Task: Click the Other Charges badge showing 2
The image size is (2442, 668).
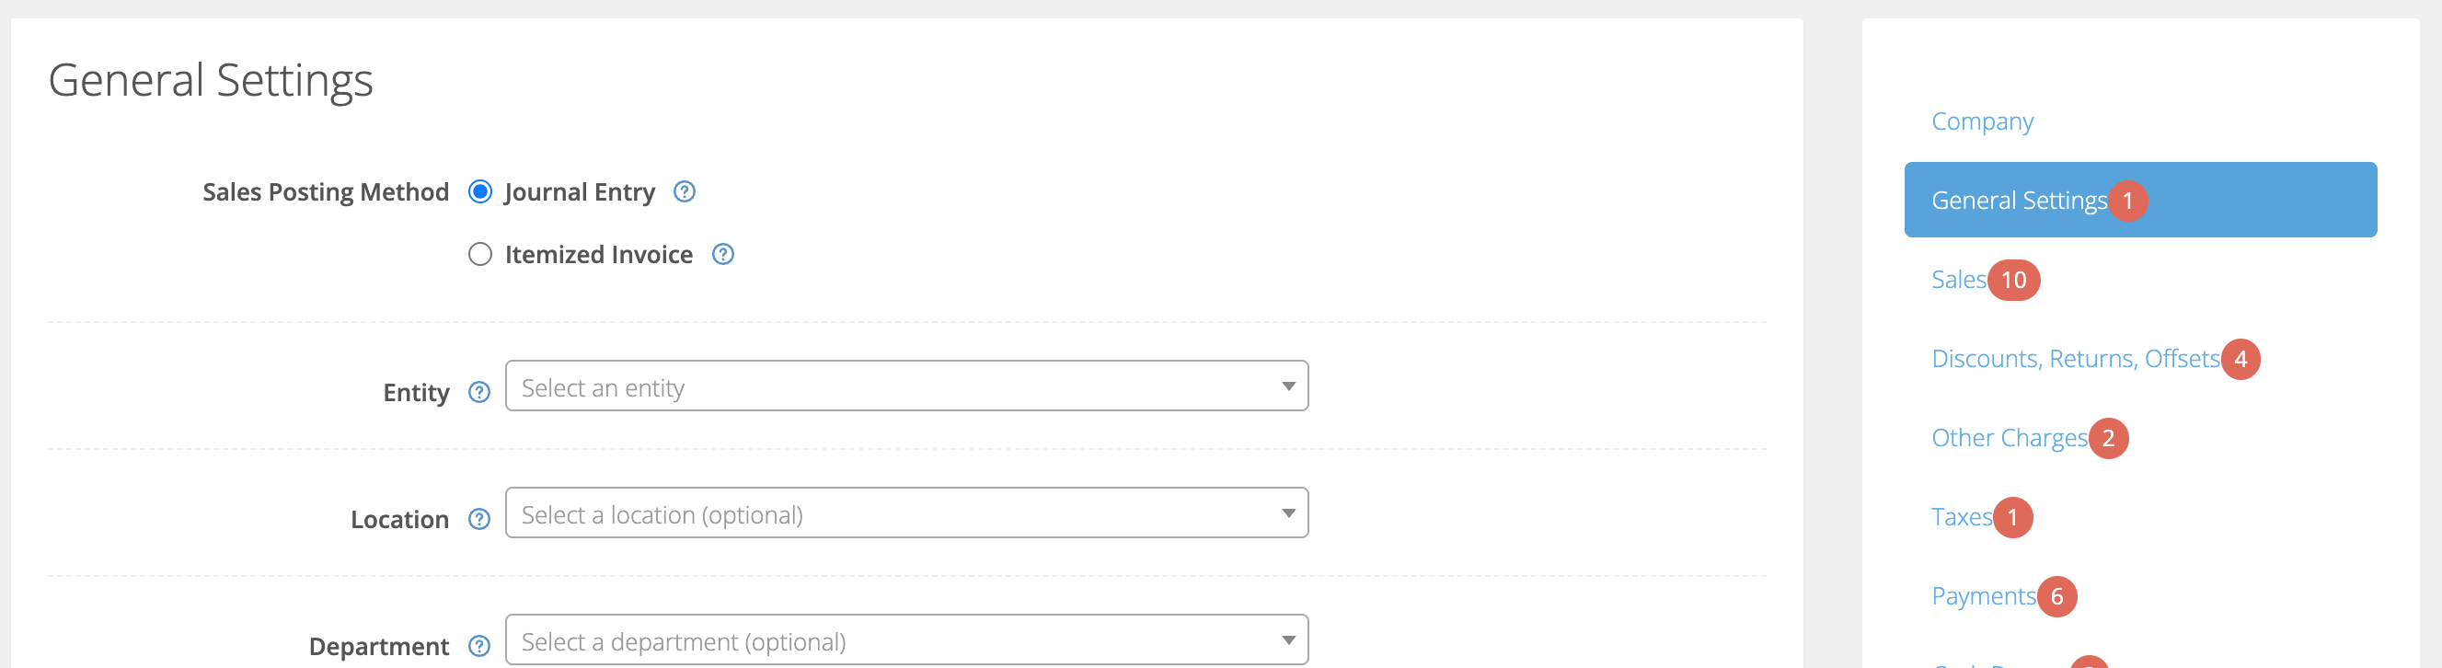Action: 2108,438
